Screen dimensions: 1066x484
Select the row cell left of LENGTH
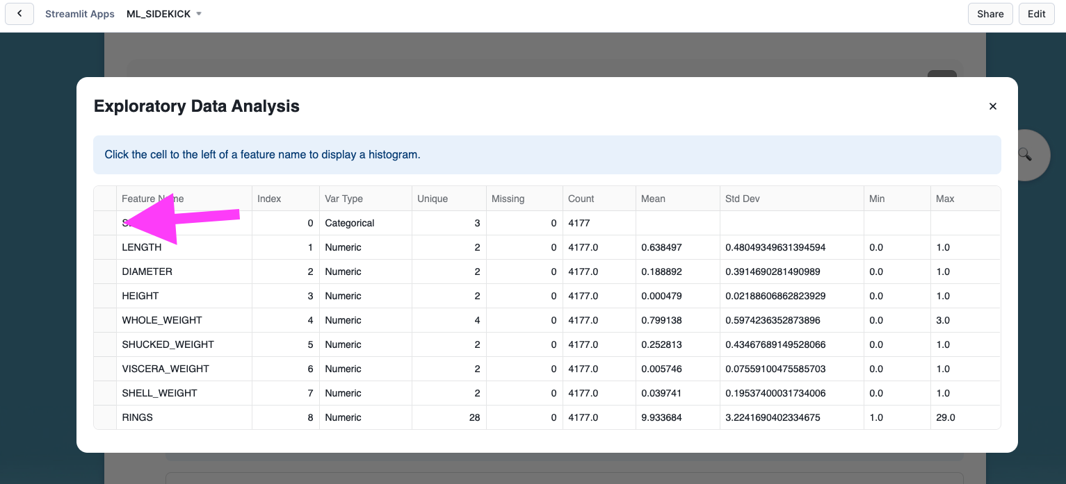[105, 247]
